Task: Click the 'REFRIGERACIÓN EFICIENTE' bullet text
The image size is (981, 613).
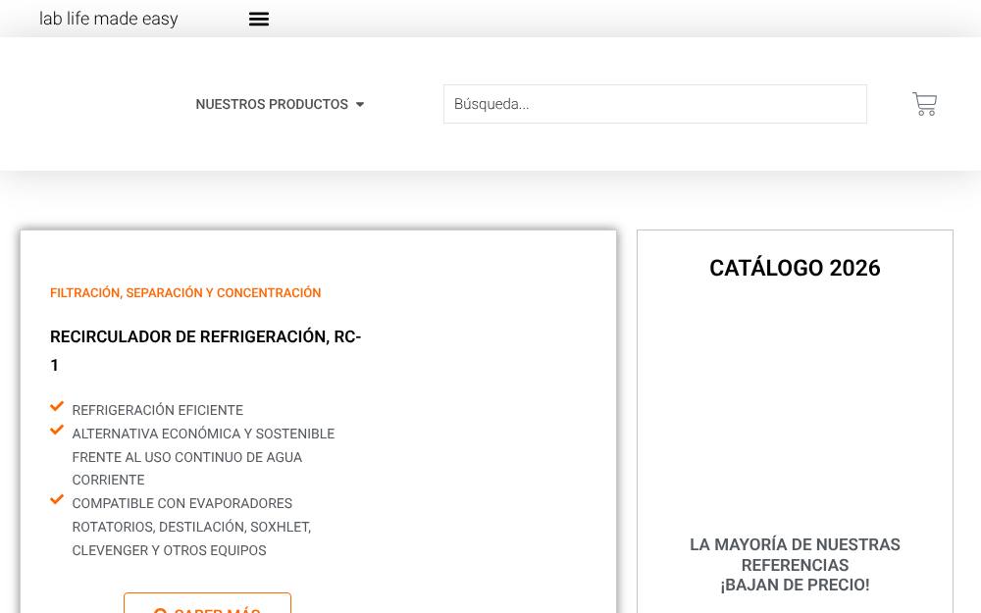Action: click(x=158, y=410)
